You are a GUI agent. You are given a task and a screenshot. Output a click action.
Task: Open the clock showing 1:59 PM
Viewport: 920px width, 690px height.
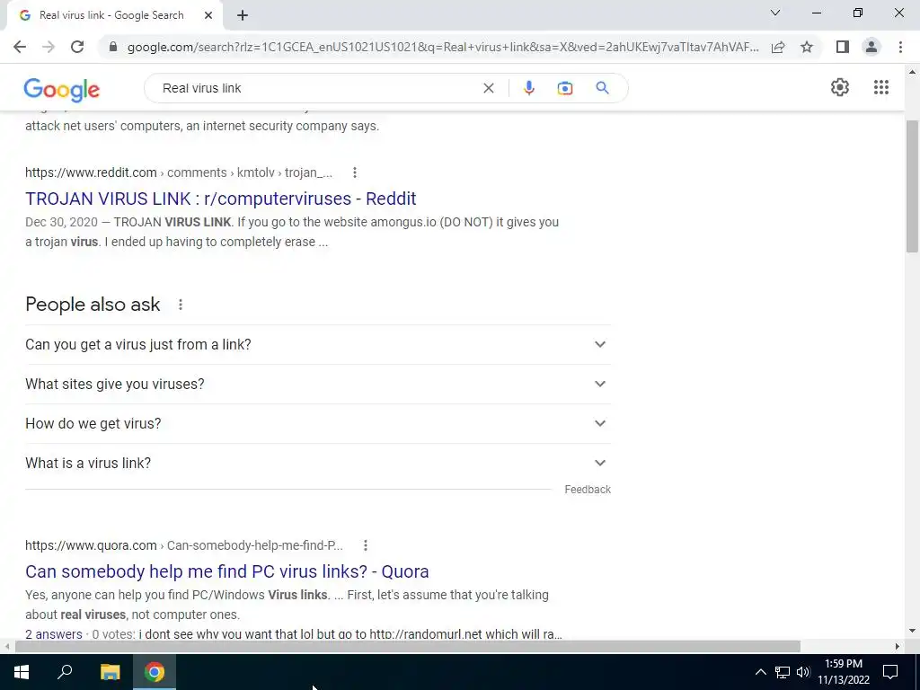843,672
